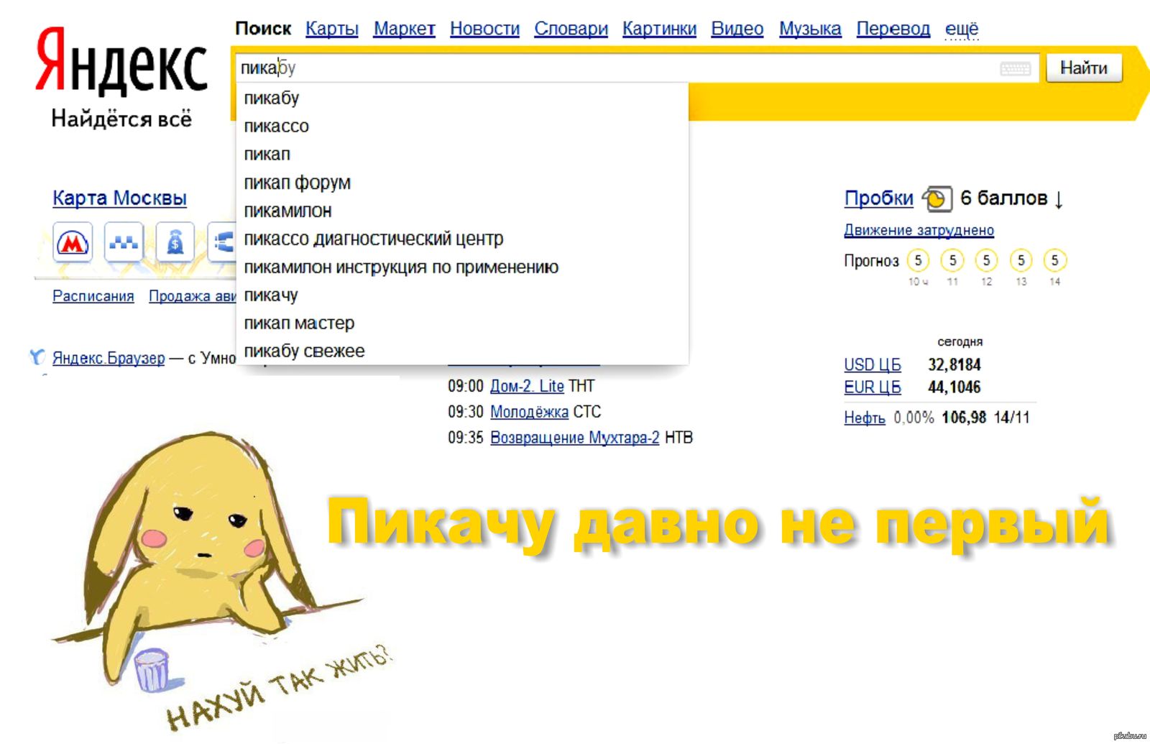
Task: Open the Видео tab
Action: click(737, 29)
